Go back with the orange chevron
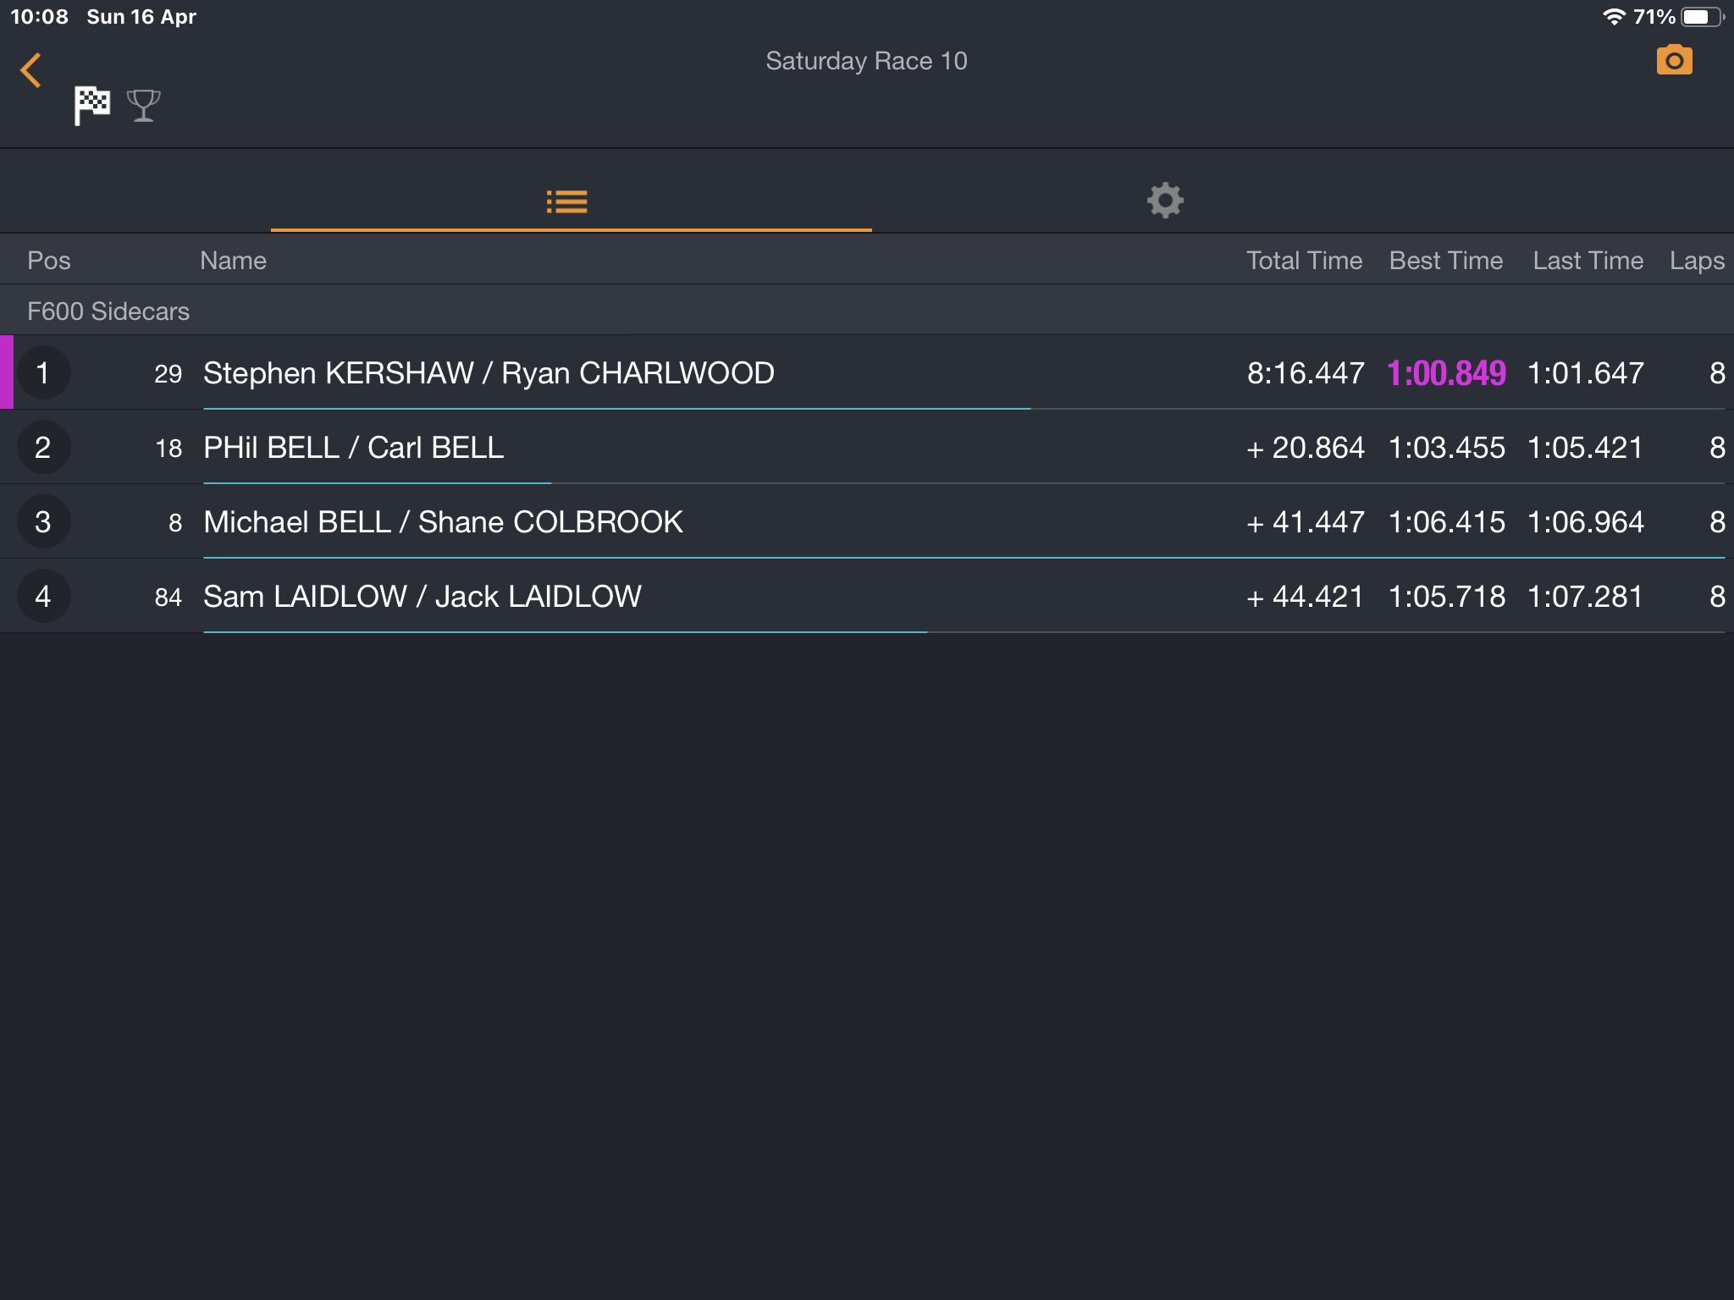 tap(31, 70)
